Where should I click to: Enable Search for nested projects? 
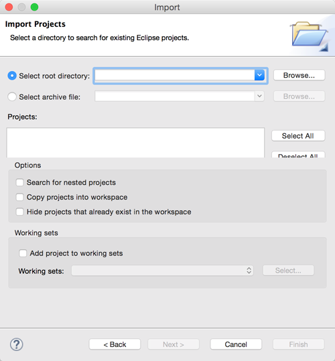[x=19, y=182]
